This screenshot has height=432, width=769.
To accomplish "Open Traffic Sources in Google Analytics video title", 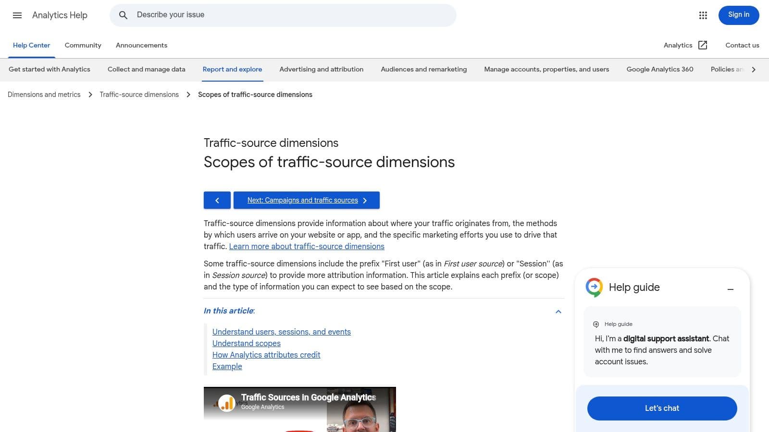I will pos(309,397).
